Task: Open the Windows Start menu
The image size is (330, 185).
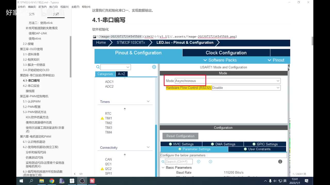Action: point(22,181)
